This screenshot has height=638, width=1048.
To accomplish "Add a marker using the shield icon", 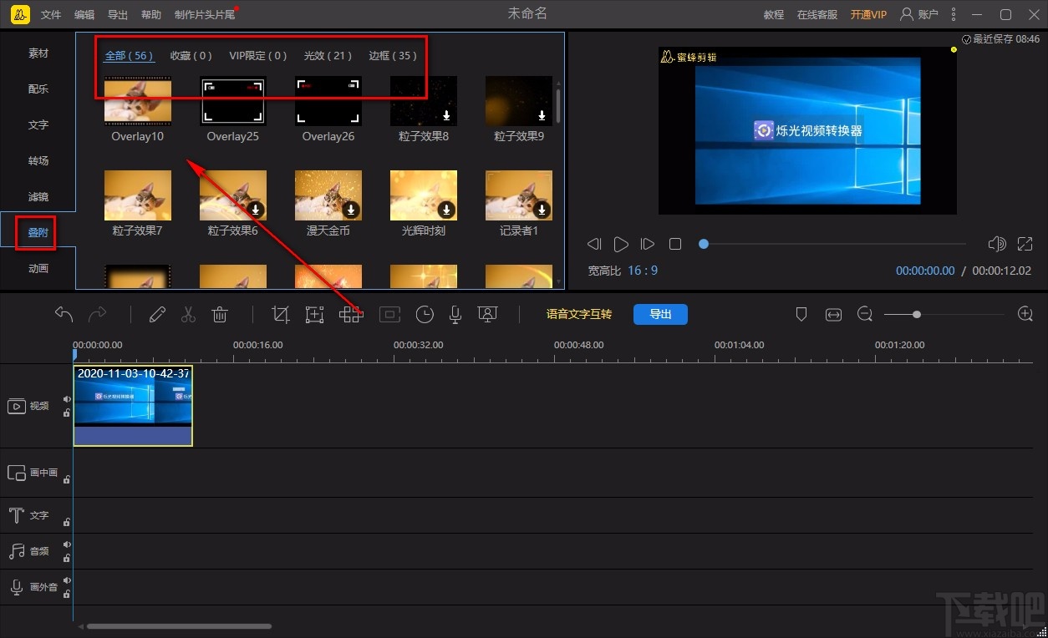I will (801, 314).
